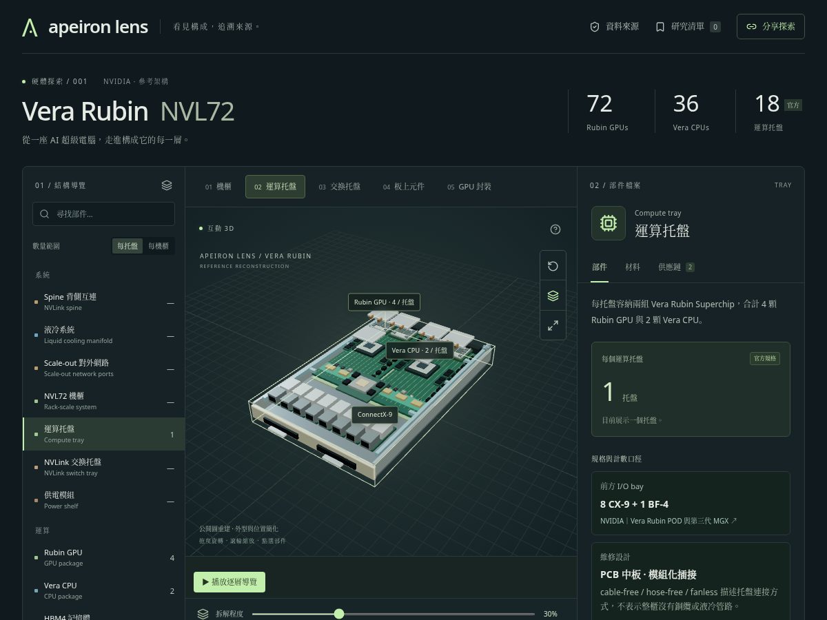Switch to 03 交換托盤 tab
This screenshot has height=620, width=827.
point(339,187)
